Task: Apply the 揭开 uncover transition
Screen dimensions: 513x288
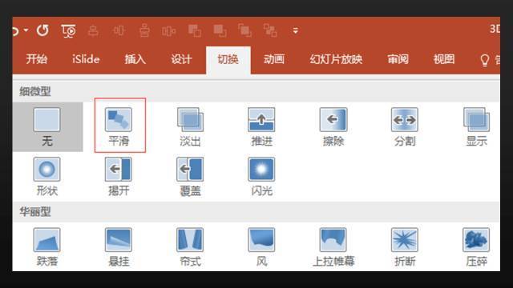Action: point(119,177)
